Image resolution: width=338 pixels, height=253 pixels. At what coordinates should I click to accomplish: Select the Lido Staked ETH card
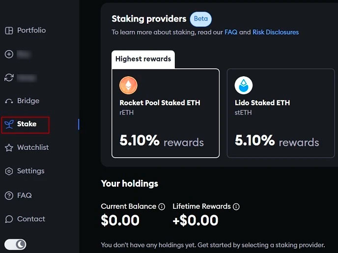[x=281, y=113]
